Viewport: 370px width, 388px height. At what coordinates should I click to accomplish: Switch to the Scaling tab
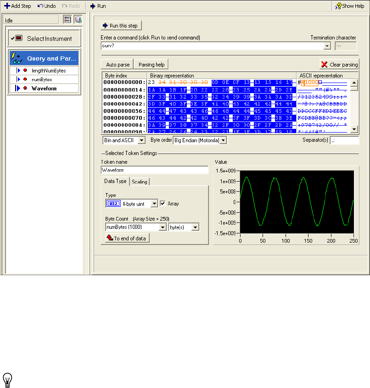pyautogui.click(x=140, y=182)
